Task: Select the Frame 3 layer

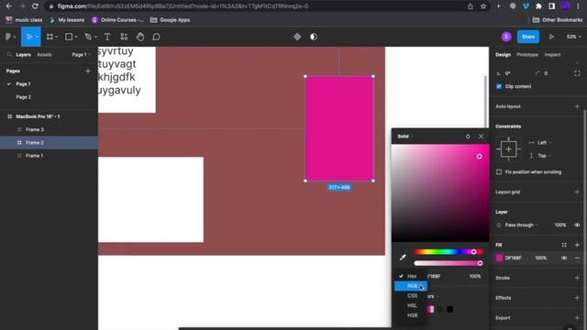Action: point(35,129)
